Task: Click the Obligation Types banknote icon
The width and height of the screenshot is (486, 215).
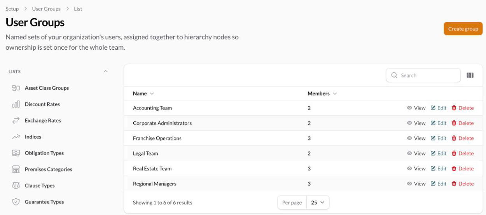Action: pyautogui.click(x=16, y=153)
